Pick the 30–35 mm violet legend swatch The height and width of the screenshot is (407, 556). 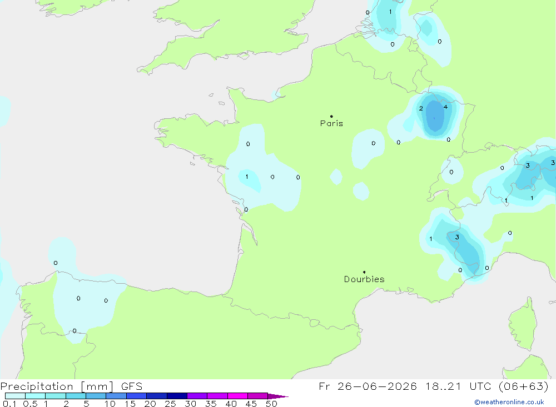point(197,396)
